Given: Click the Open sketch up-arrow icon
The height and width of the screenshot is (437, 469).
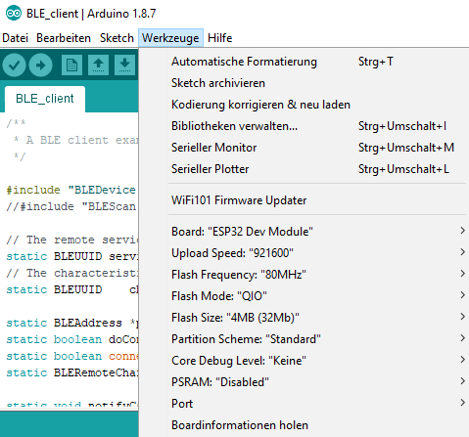Looking at the screenshot, I should pyautogui.click(x=98, y=66).
